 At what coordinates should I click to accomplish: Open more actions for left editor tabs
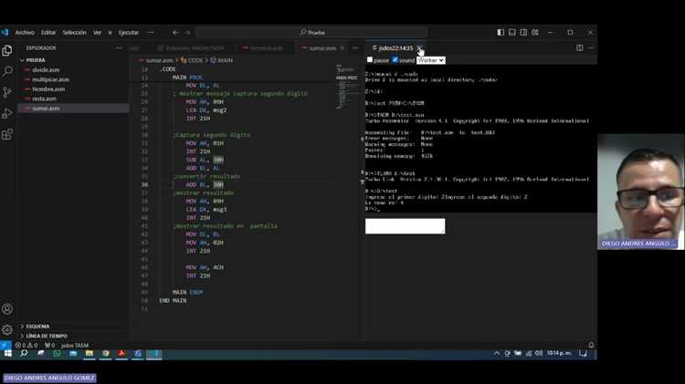(354, 48)
